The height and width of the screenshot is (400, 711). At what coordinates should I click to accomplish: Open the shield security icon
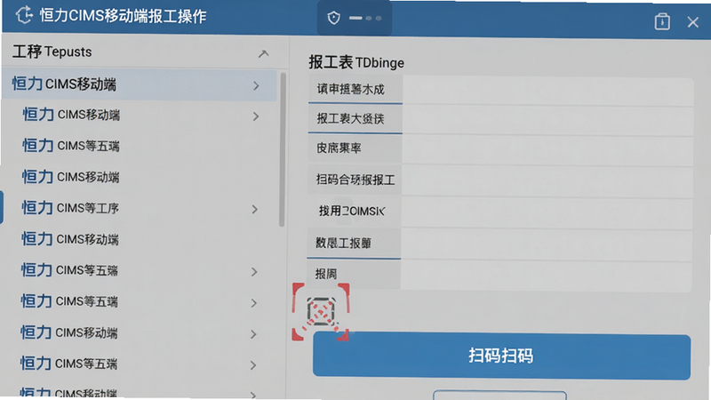tap(334, 18)
